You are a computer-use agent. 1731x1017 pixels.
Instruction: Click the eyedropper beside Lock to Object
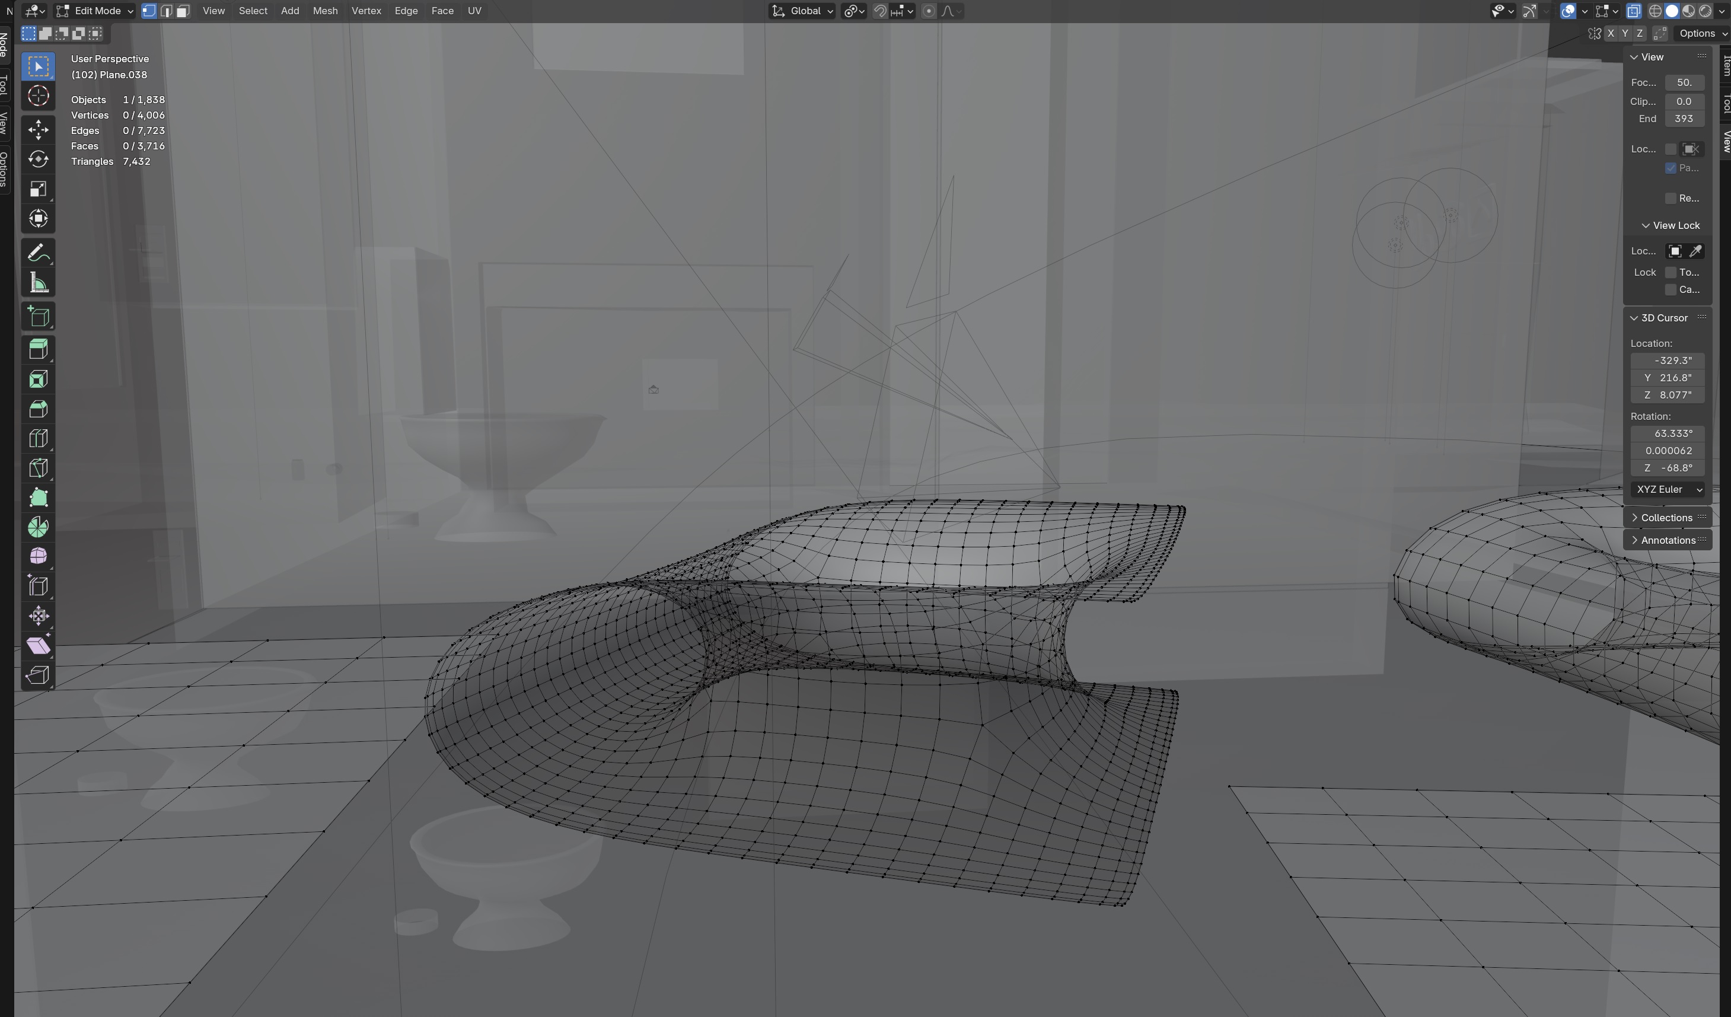coord(1695,251)
